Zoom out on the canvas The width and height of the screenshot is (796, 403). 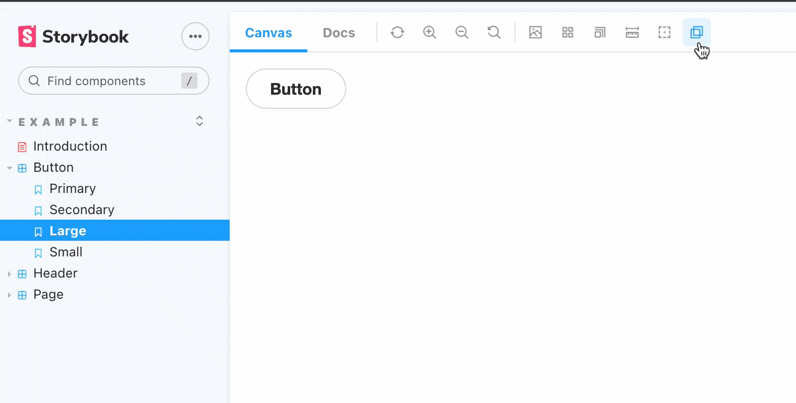462,32
